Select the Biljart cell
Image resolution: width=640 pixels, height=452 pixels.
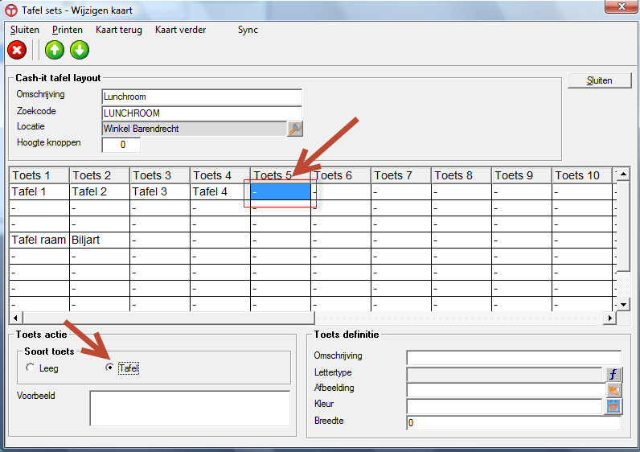tap(100, 240)
